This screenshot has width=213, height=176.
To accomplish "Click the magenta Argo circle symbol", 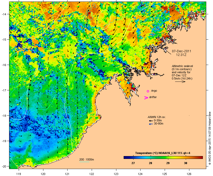I will pos(148,91).
